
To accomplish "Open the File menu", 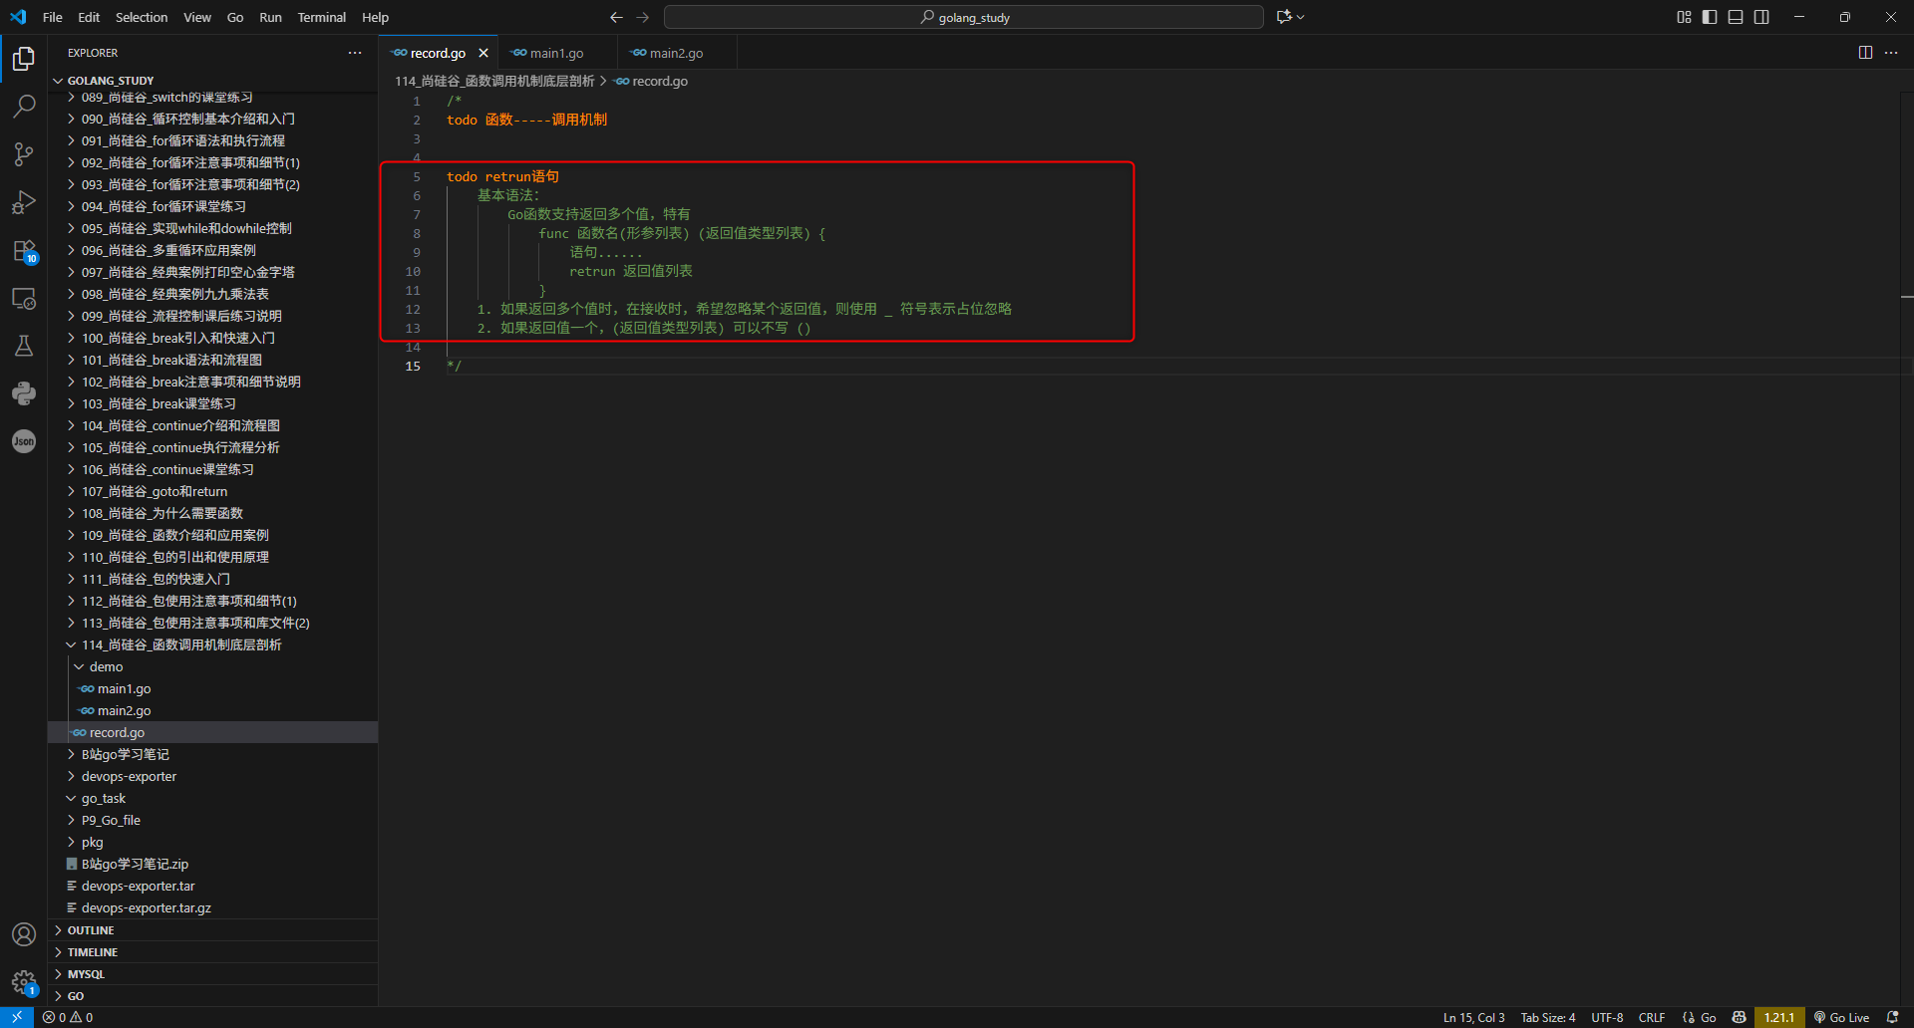I will [x=53, y=17].
